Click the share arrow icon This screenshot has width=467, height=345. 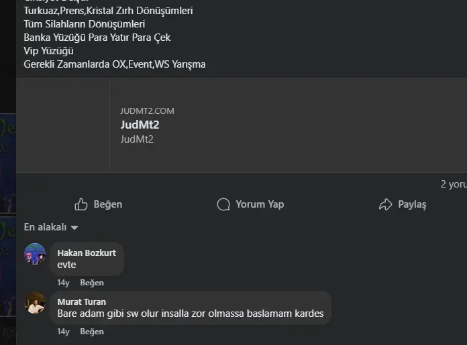tap(385, 204)
